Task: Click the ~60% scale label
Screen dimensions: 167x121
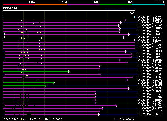Action: coord(96,2)
